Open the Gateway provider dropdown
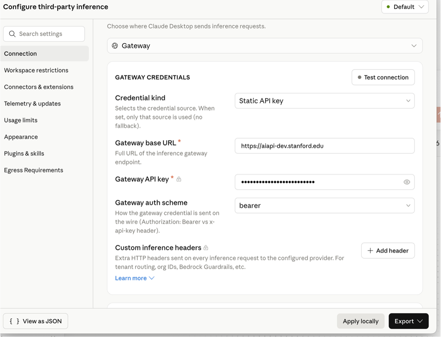The width and height of the screenshot is (442, 338). point(264,46)
